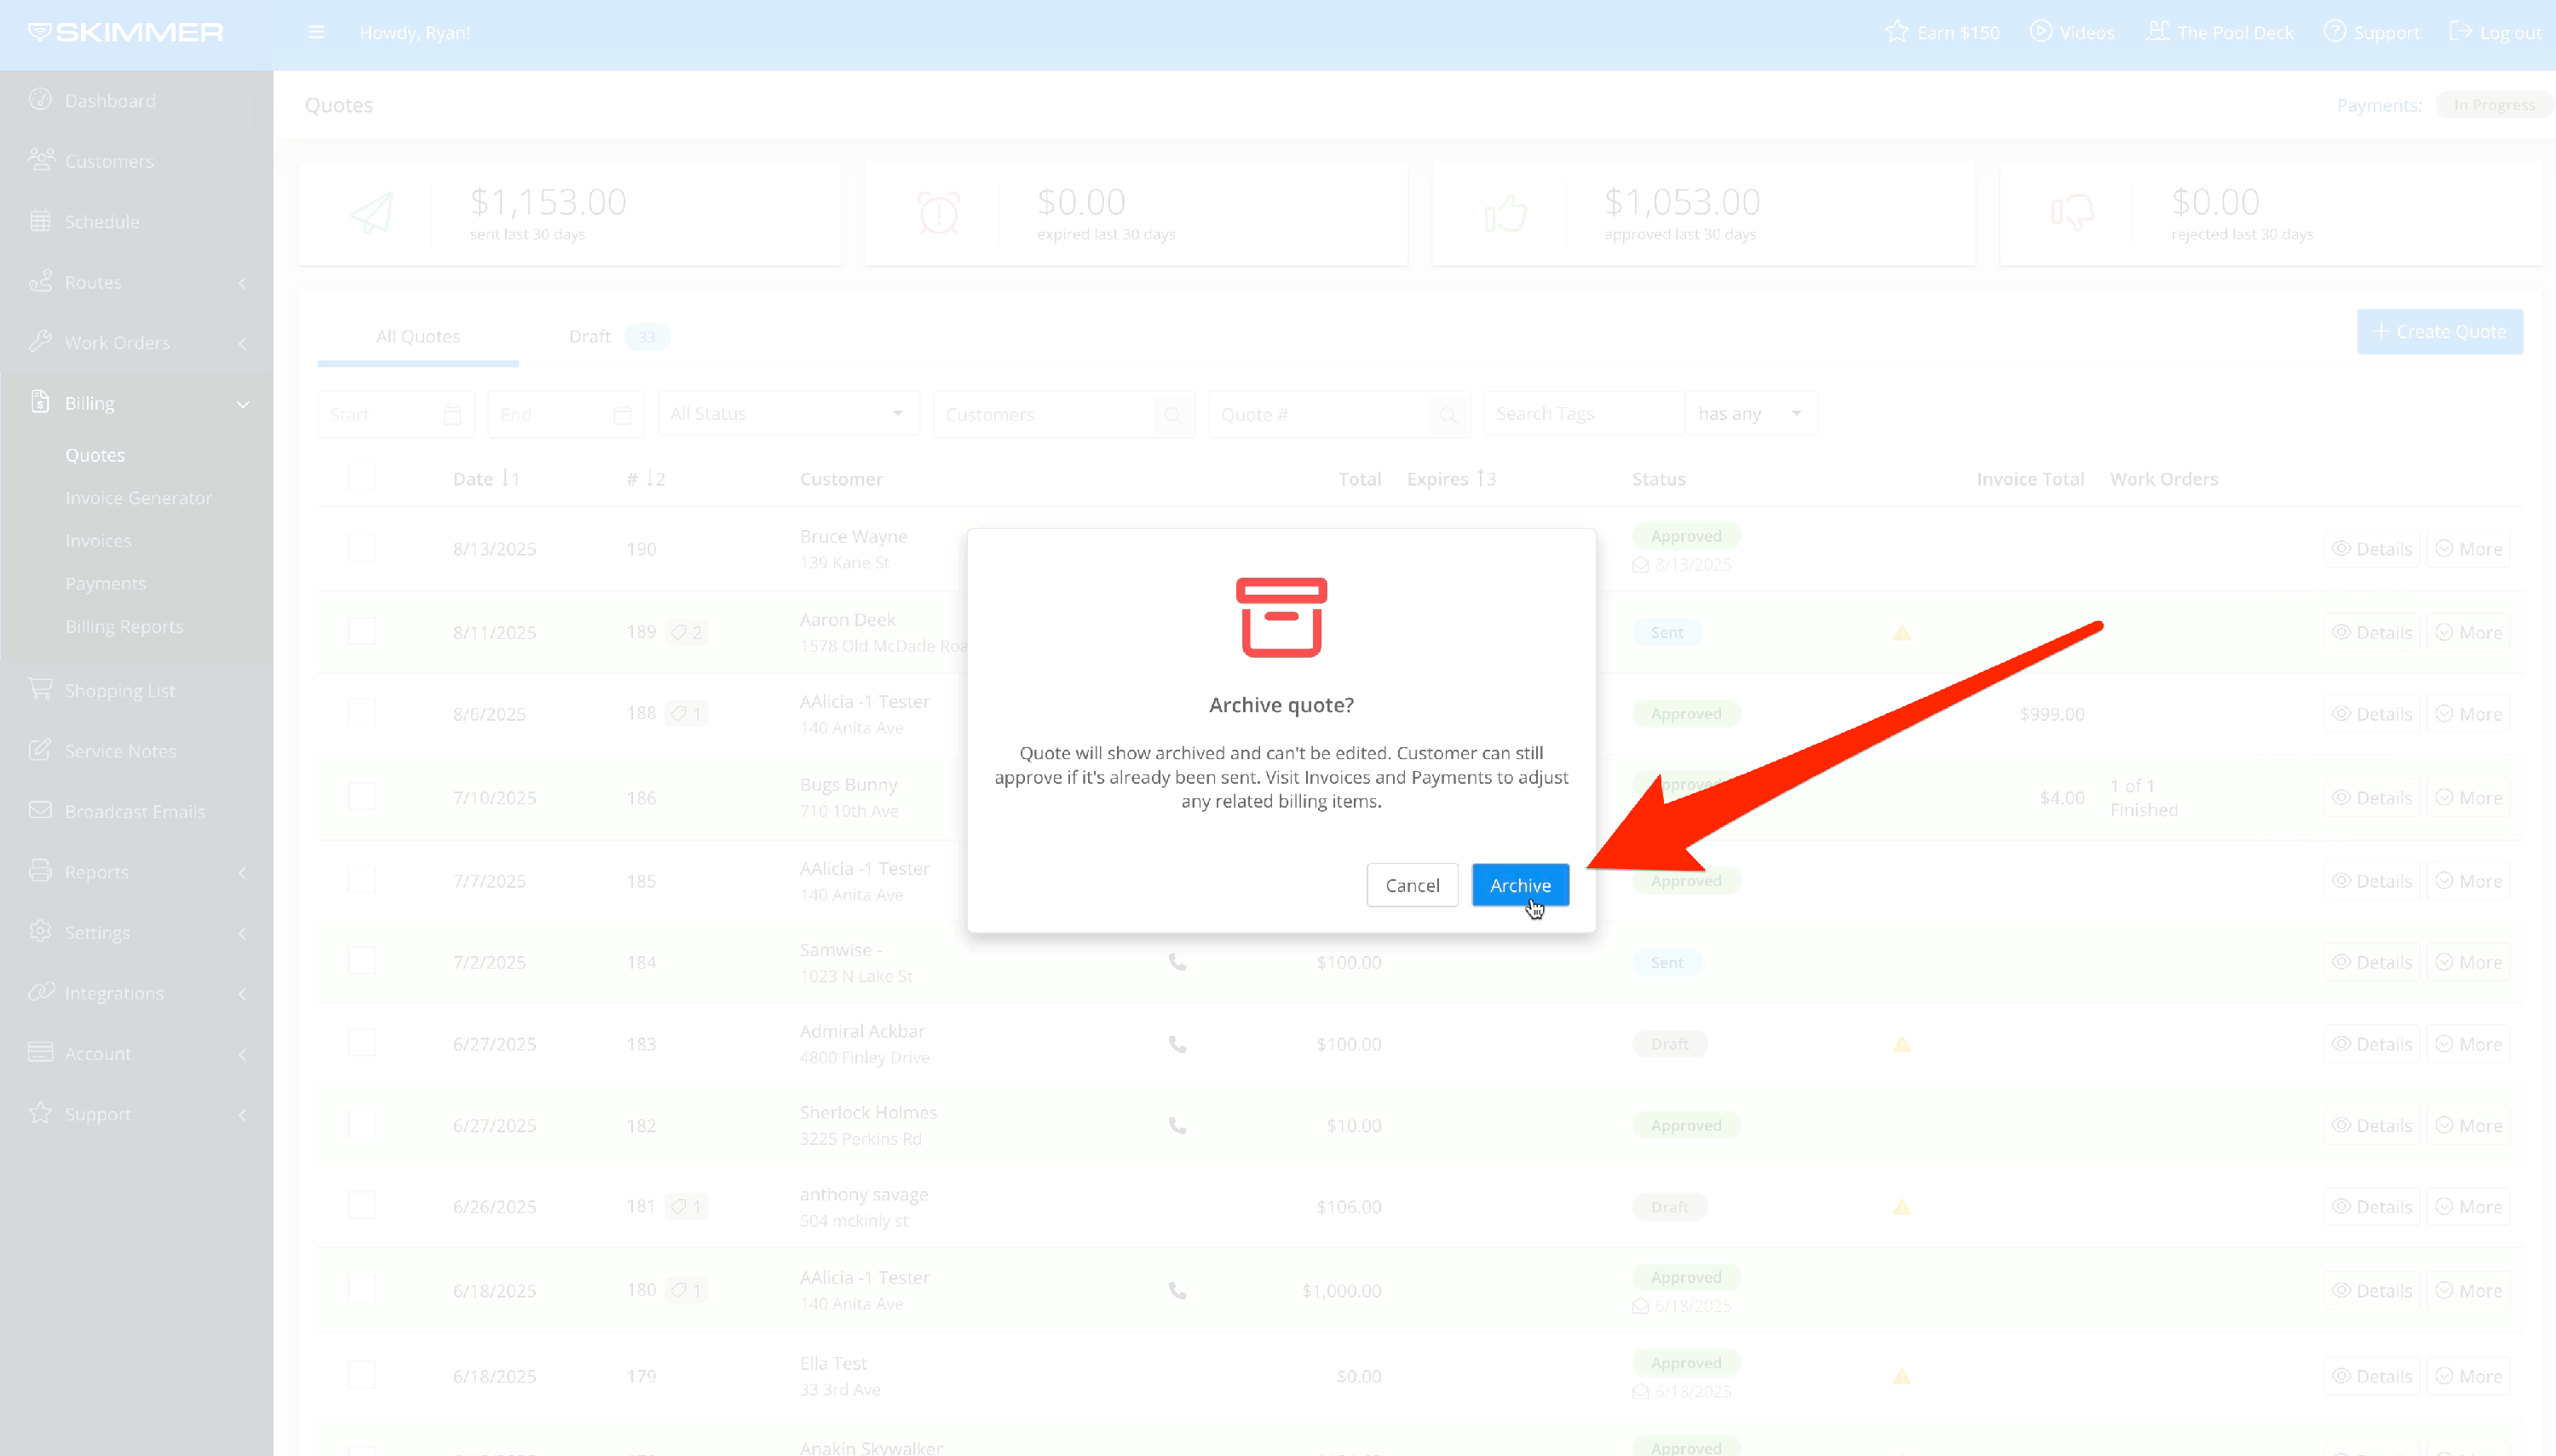Image resolution: width=2556 pixels, height=1456 pixels.
Task: Click the Create Quote button
Action: [x=2439, y=332]
